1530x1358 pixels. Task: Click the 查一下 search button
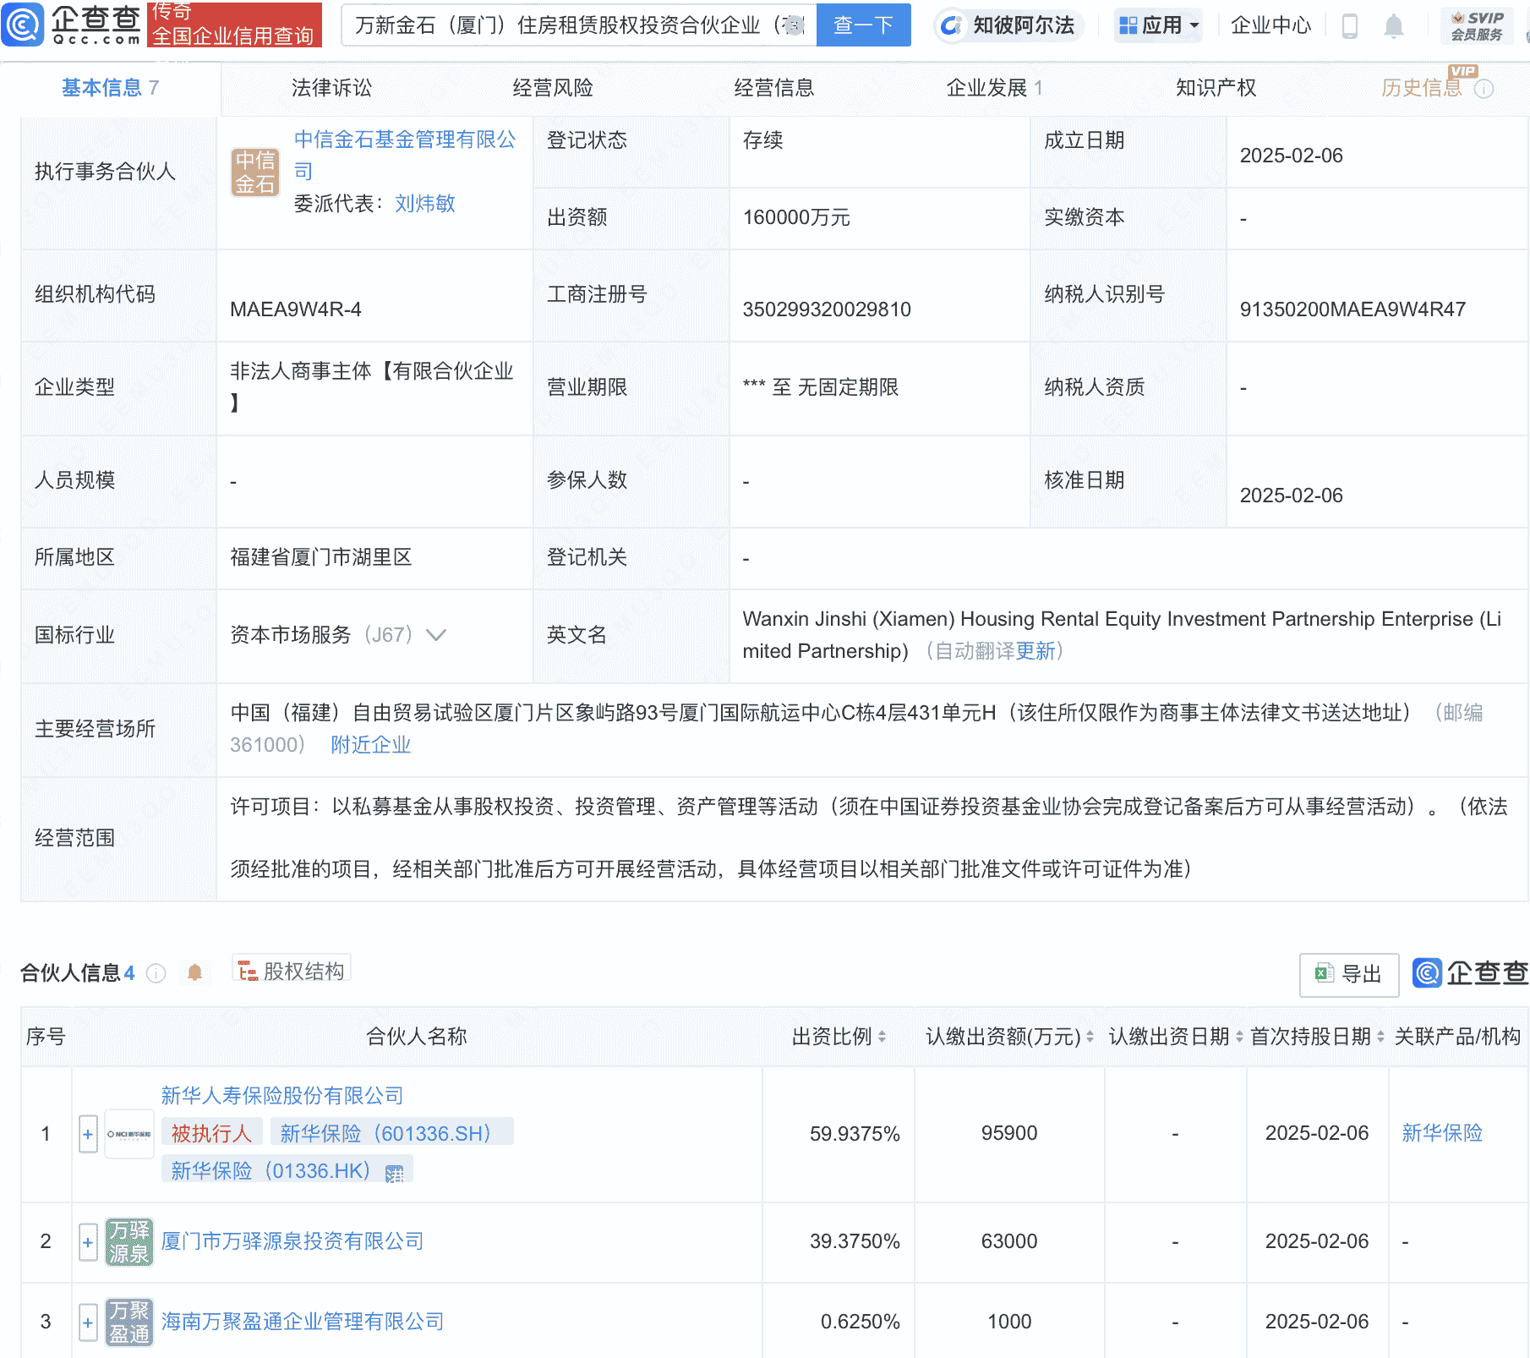coord(863,25)
